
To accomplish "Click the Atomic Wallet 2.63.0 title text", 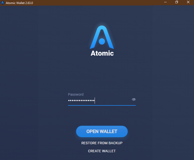I will click(19, 3).
